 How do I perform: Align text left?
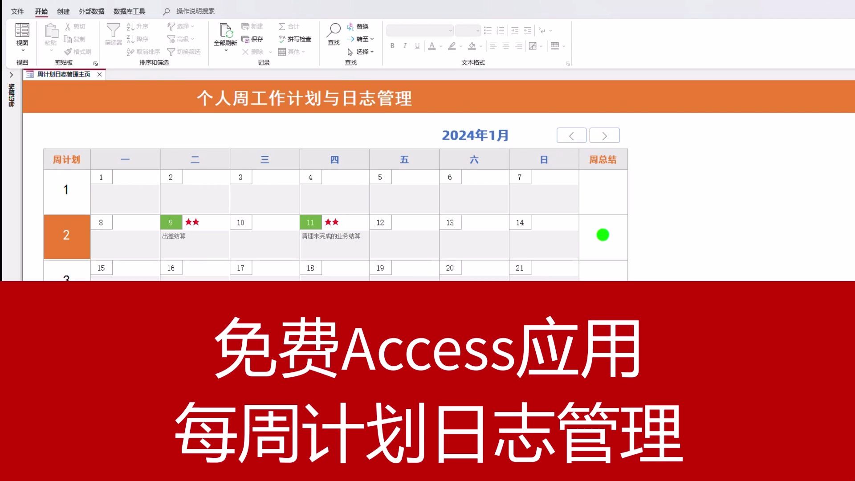pyautogui.click(x=493, y=46)
